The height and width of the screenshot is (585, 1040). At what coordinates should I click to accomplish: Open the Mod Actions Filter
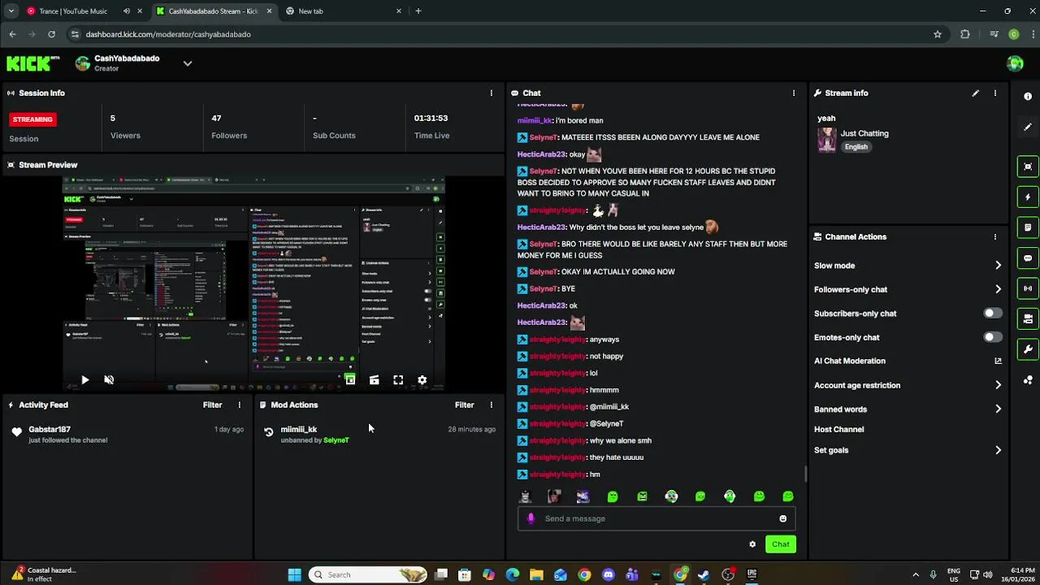[464, 405]
